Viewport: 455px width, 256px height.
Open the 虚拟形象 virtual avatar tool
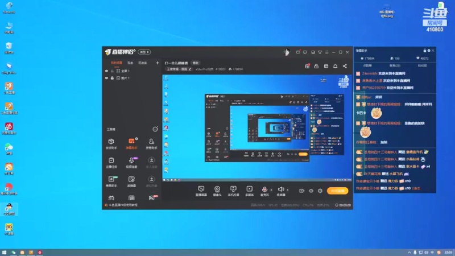pyautogui.click(x=151, y=181)
